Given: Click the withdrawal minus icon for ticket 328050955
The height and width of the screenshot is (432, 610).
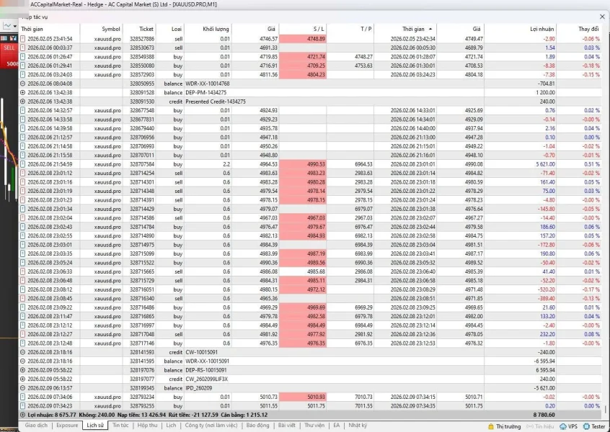Looking at the screenshot, I should pyautogui.click(x=23, y=84).
